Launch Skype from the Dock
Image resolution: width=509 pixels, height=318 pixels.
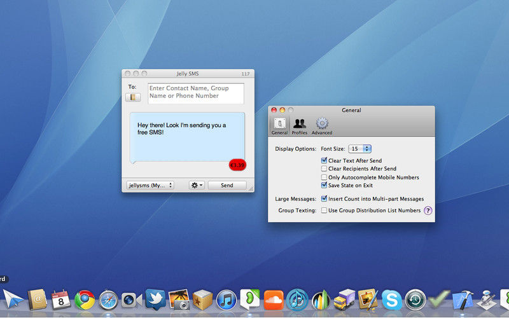click(x=391, y=300)
